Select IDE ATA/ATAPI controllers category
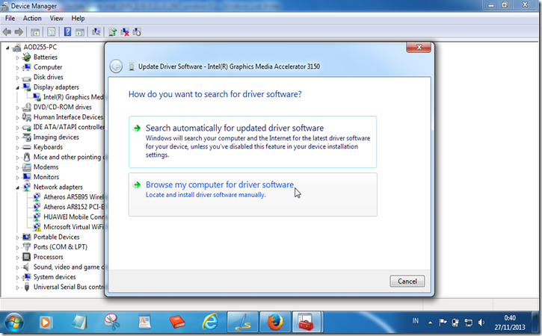The width and height of the screenshot is (542, 336). (x=69, y=127)
